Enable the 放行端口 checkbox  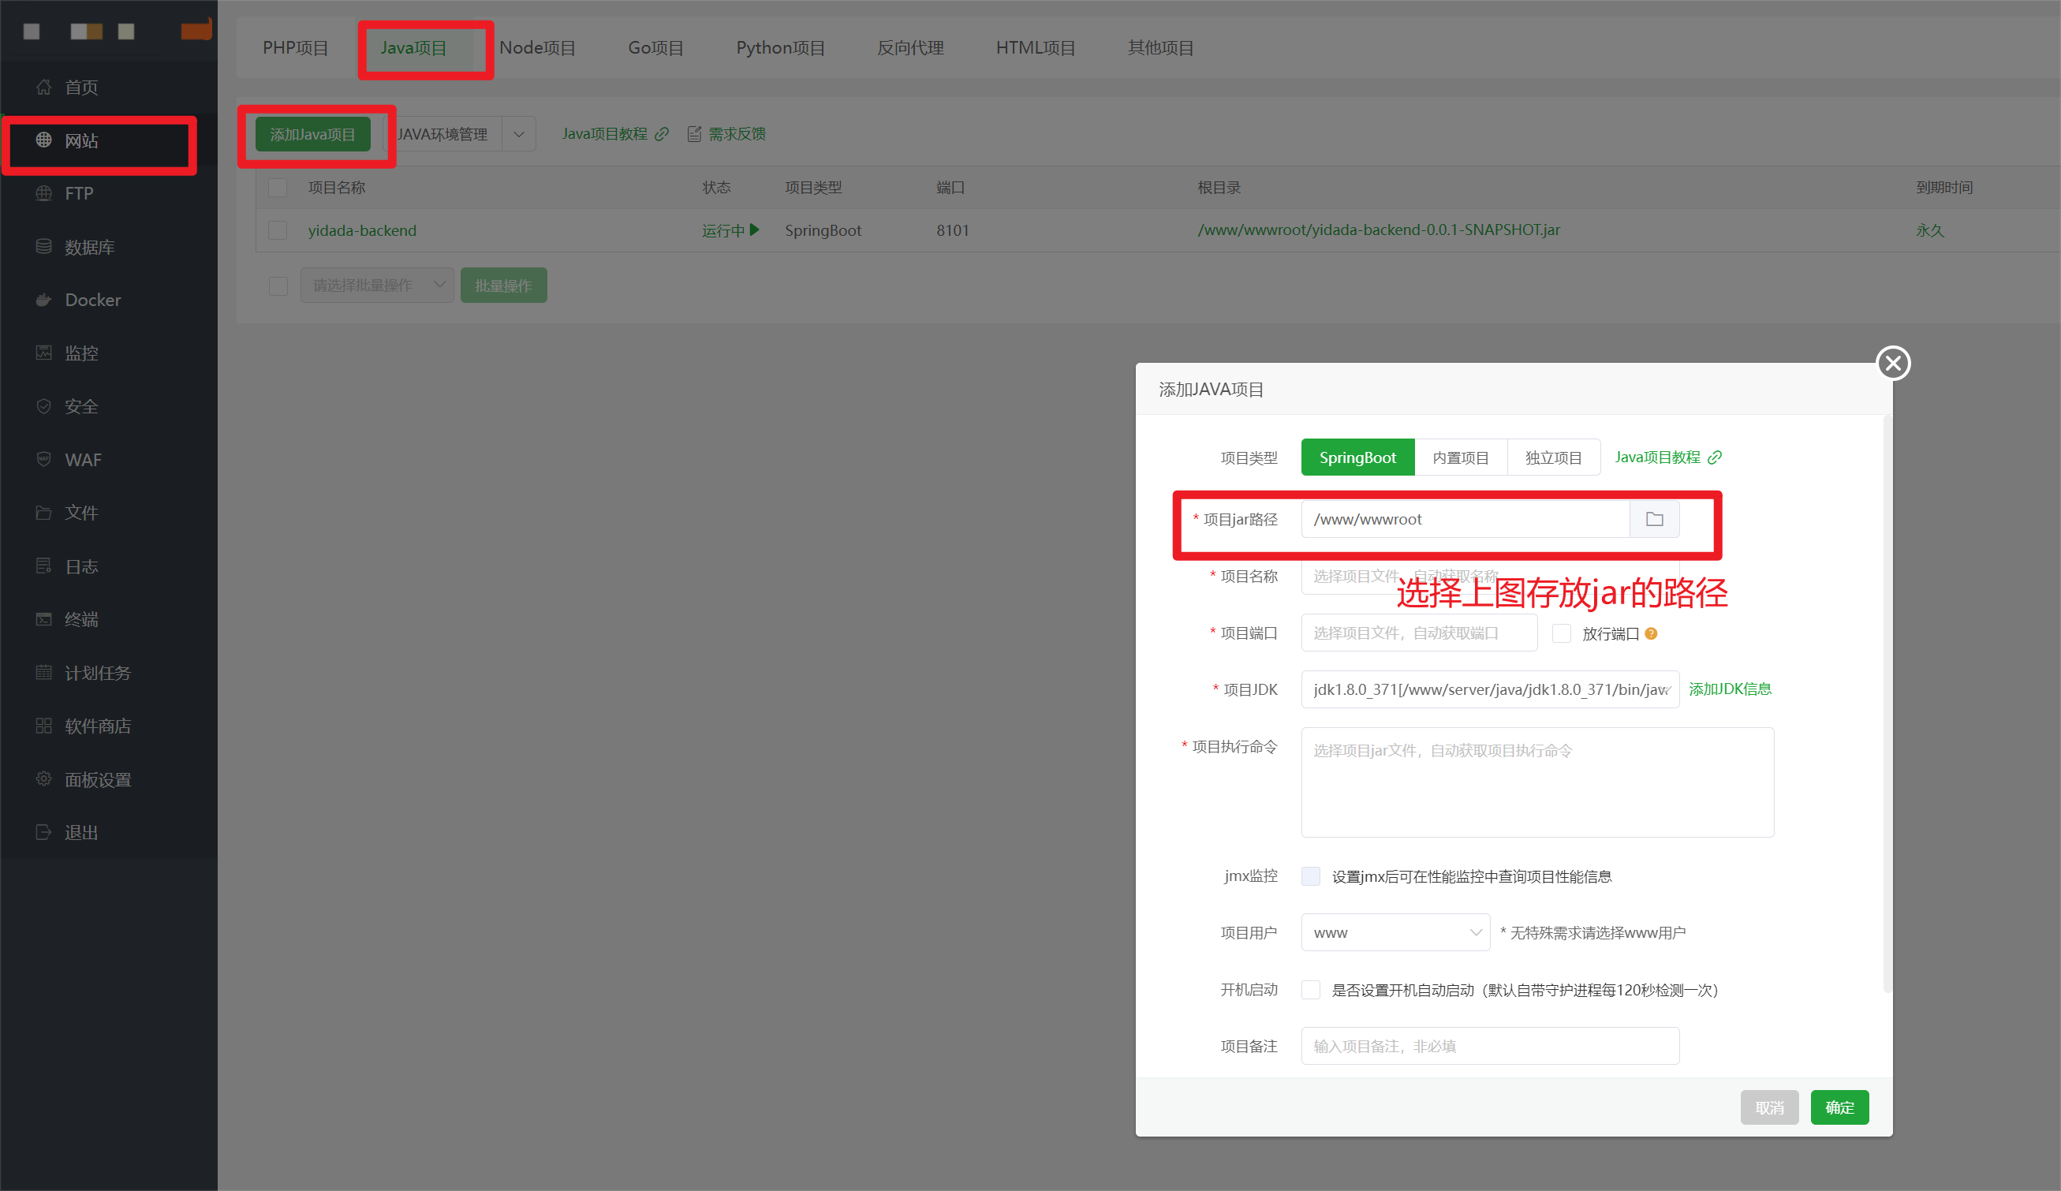[x=1561, y=633]
